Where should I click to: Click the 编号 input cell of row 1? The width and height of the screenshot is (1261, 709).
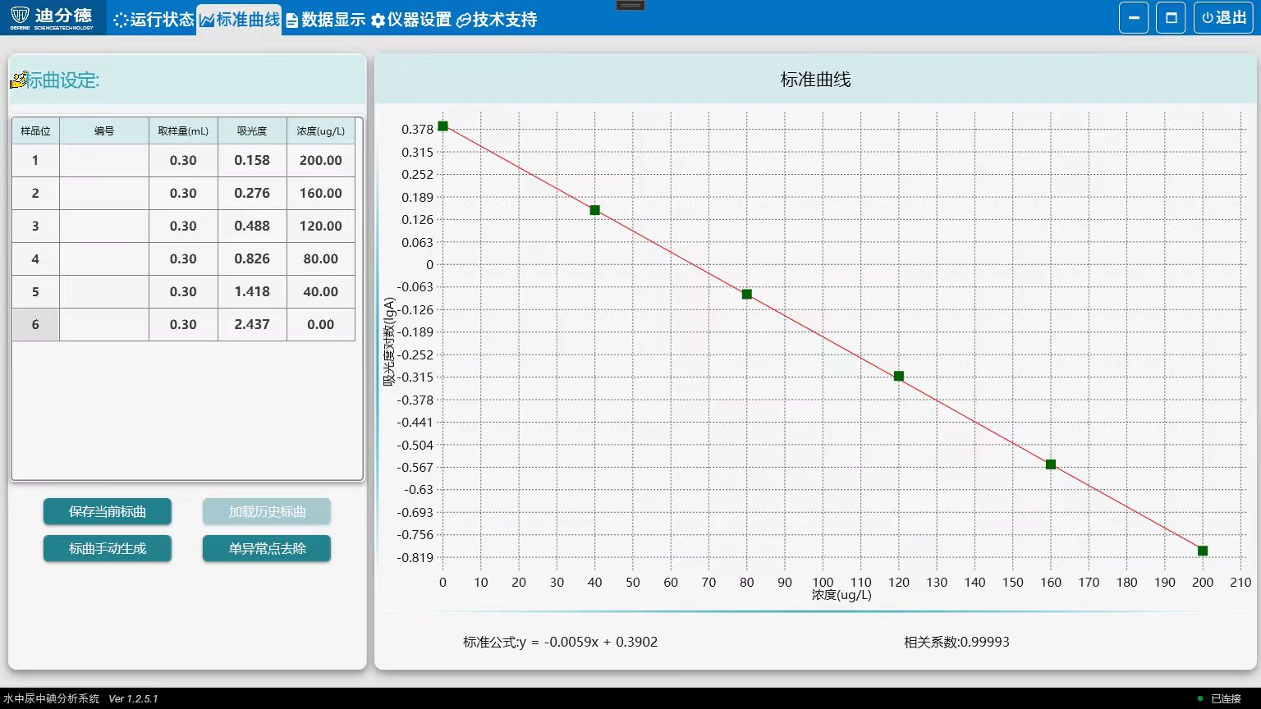tap(103, 160)
